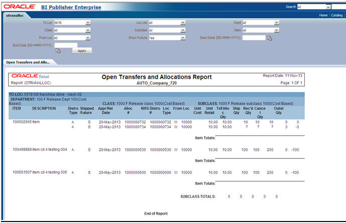The height and width of the screenshot is (223, 346).
Task: Click allocation number 1000000732 in Alloc column
Action: point(135,122)
